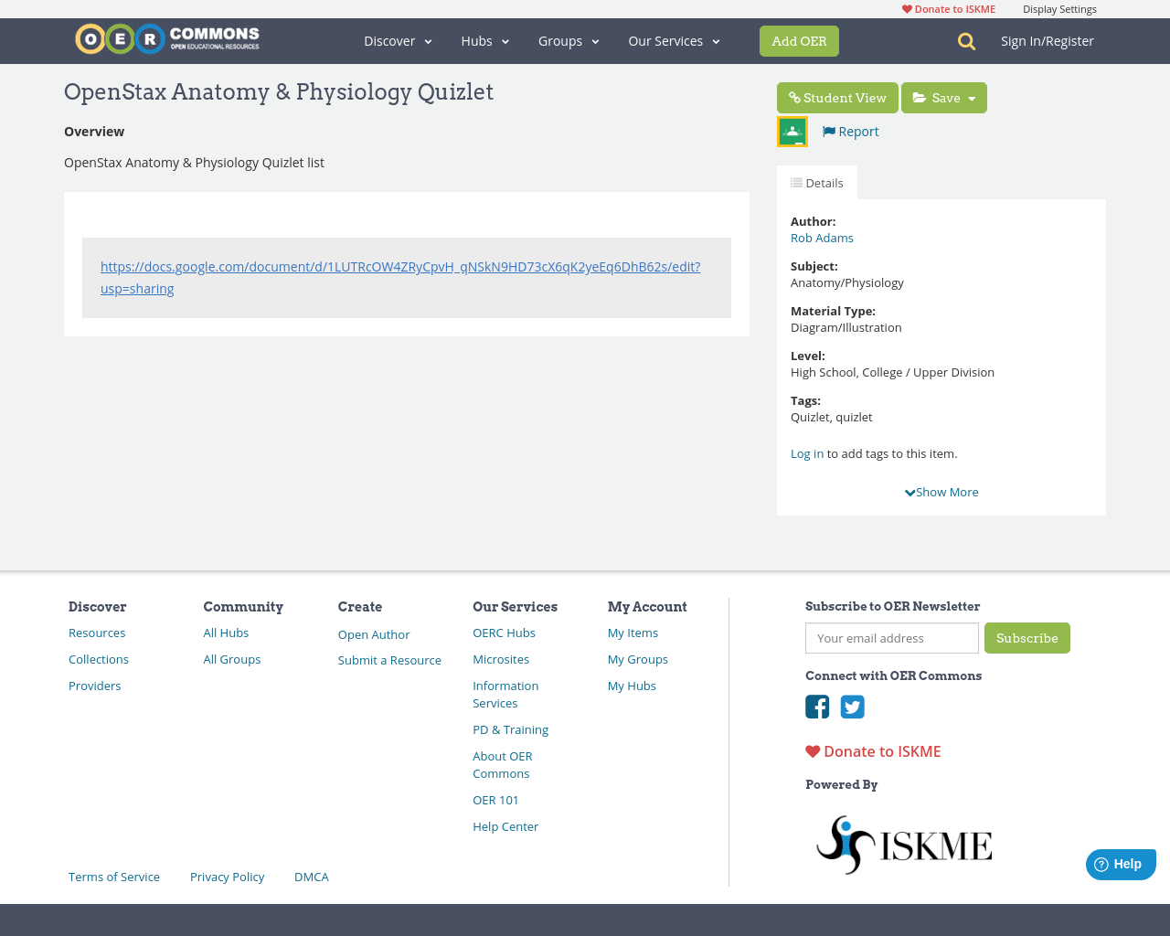The width and height of the screenshot is (1170, 936).
Task: Expand the Groups menu
Action: click(x=569, y=41)
